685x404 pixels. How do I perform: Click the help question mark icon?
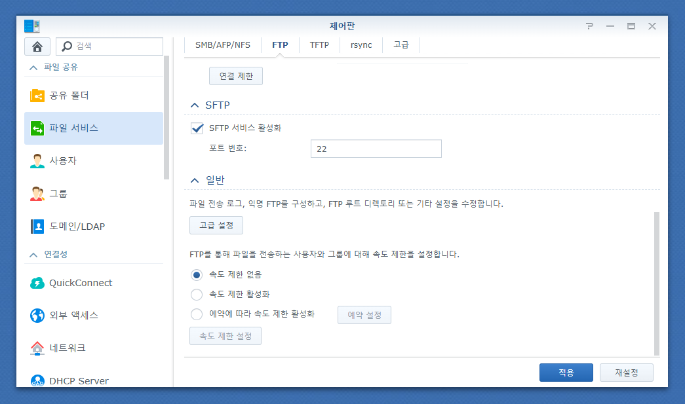[x=589, y=26]
